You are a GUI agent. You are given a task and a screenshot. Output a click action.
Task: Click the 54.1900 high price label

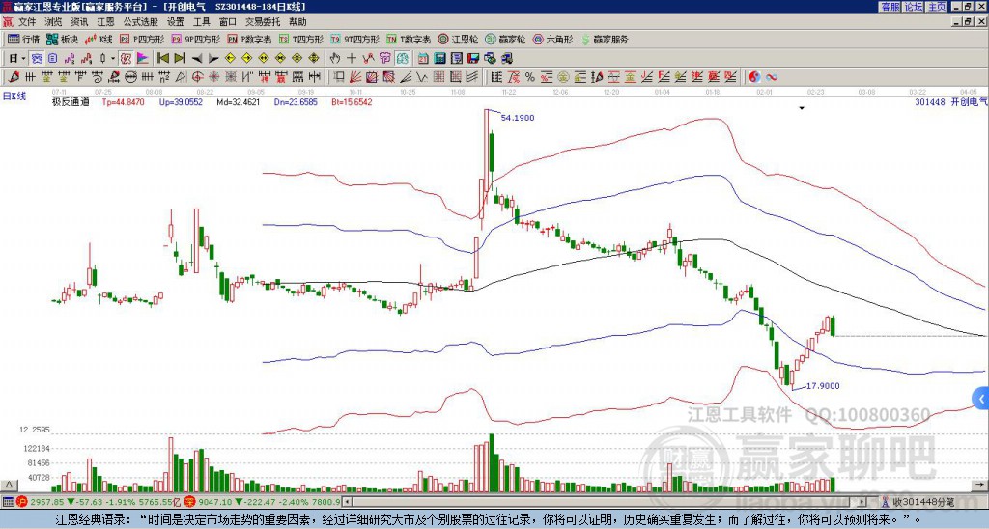[518, 117]
